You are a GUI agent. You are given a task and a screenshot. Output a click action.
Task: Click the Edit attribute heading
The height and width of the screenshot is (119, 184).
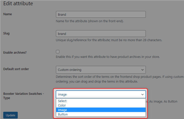(x=18, y=3)
